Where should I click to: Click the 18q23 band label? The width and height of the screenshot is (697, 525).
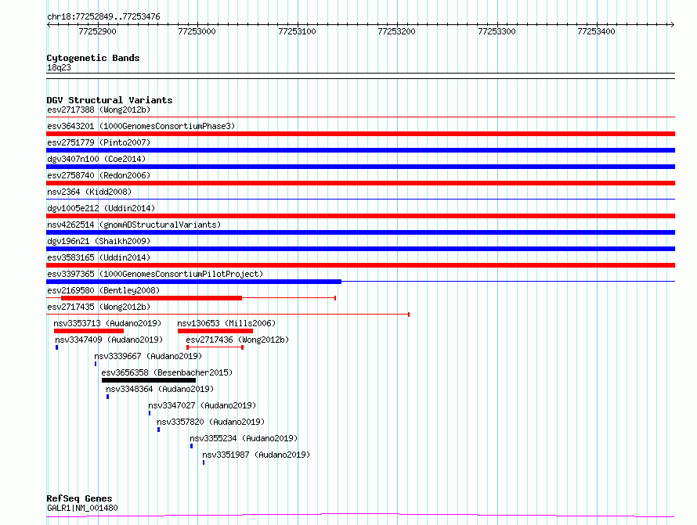click(59, 67)
